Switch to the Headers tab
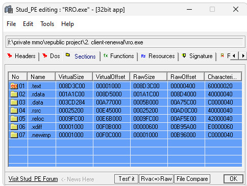Screen dimensions: 247x186 [x=21, y=56]
